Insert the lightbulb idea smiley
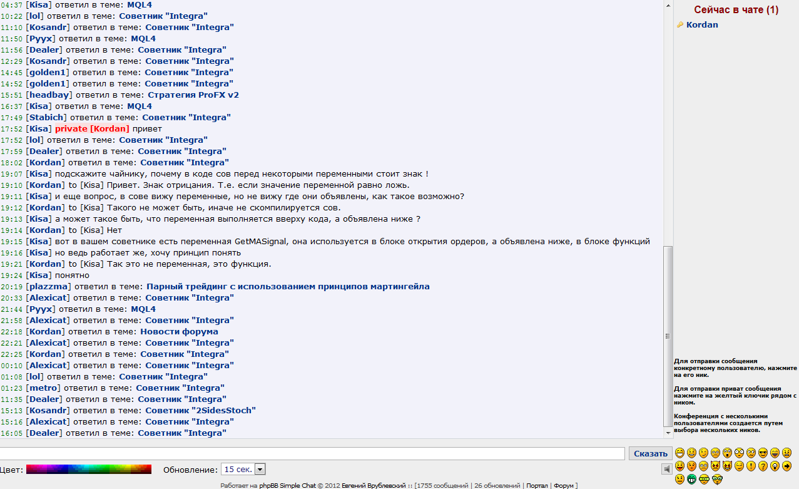Screen dimensions: 799x489 pyautogui.click(x=775, y=466)
